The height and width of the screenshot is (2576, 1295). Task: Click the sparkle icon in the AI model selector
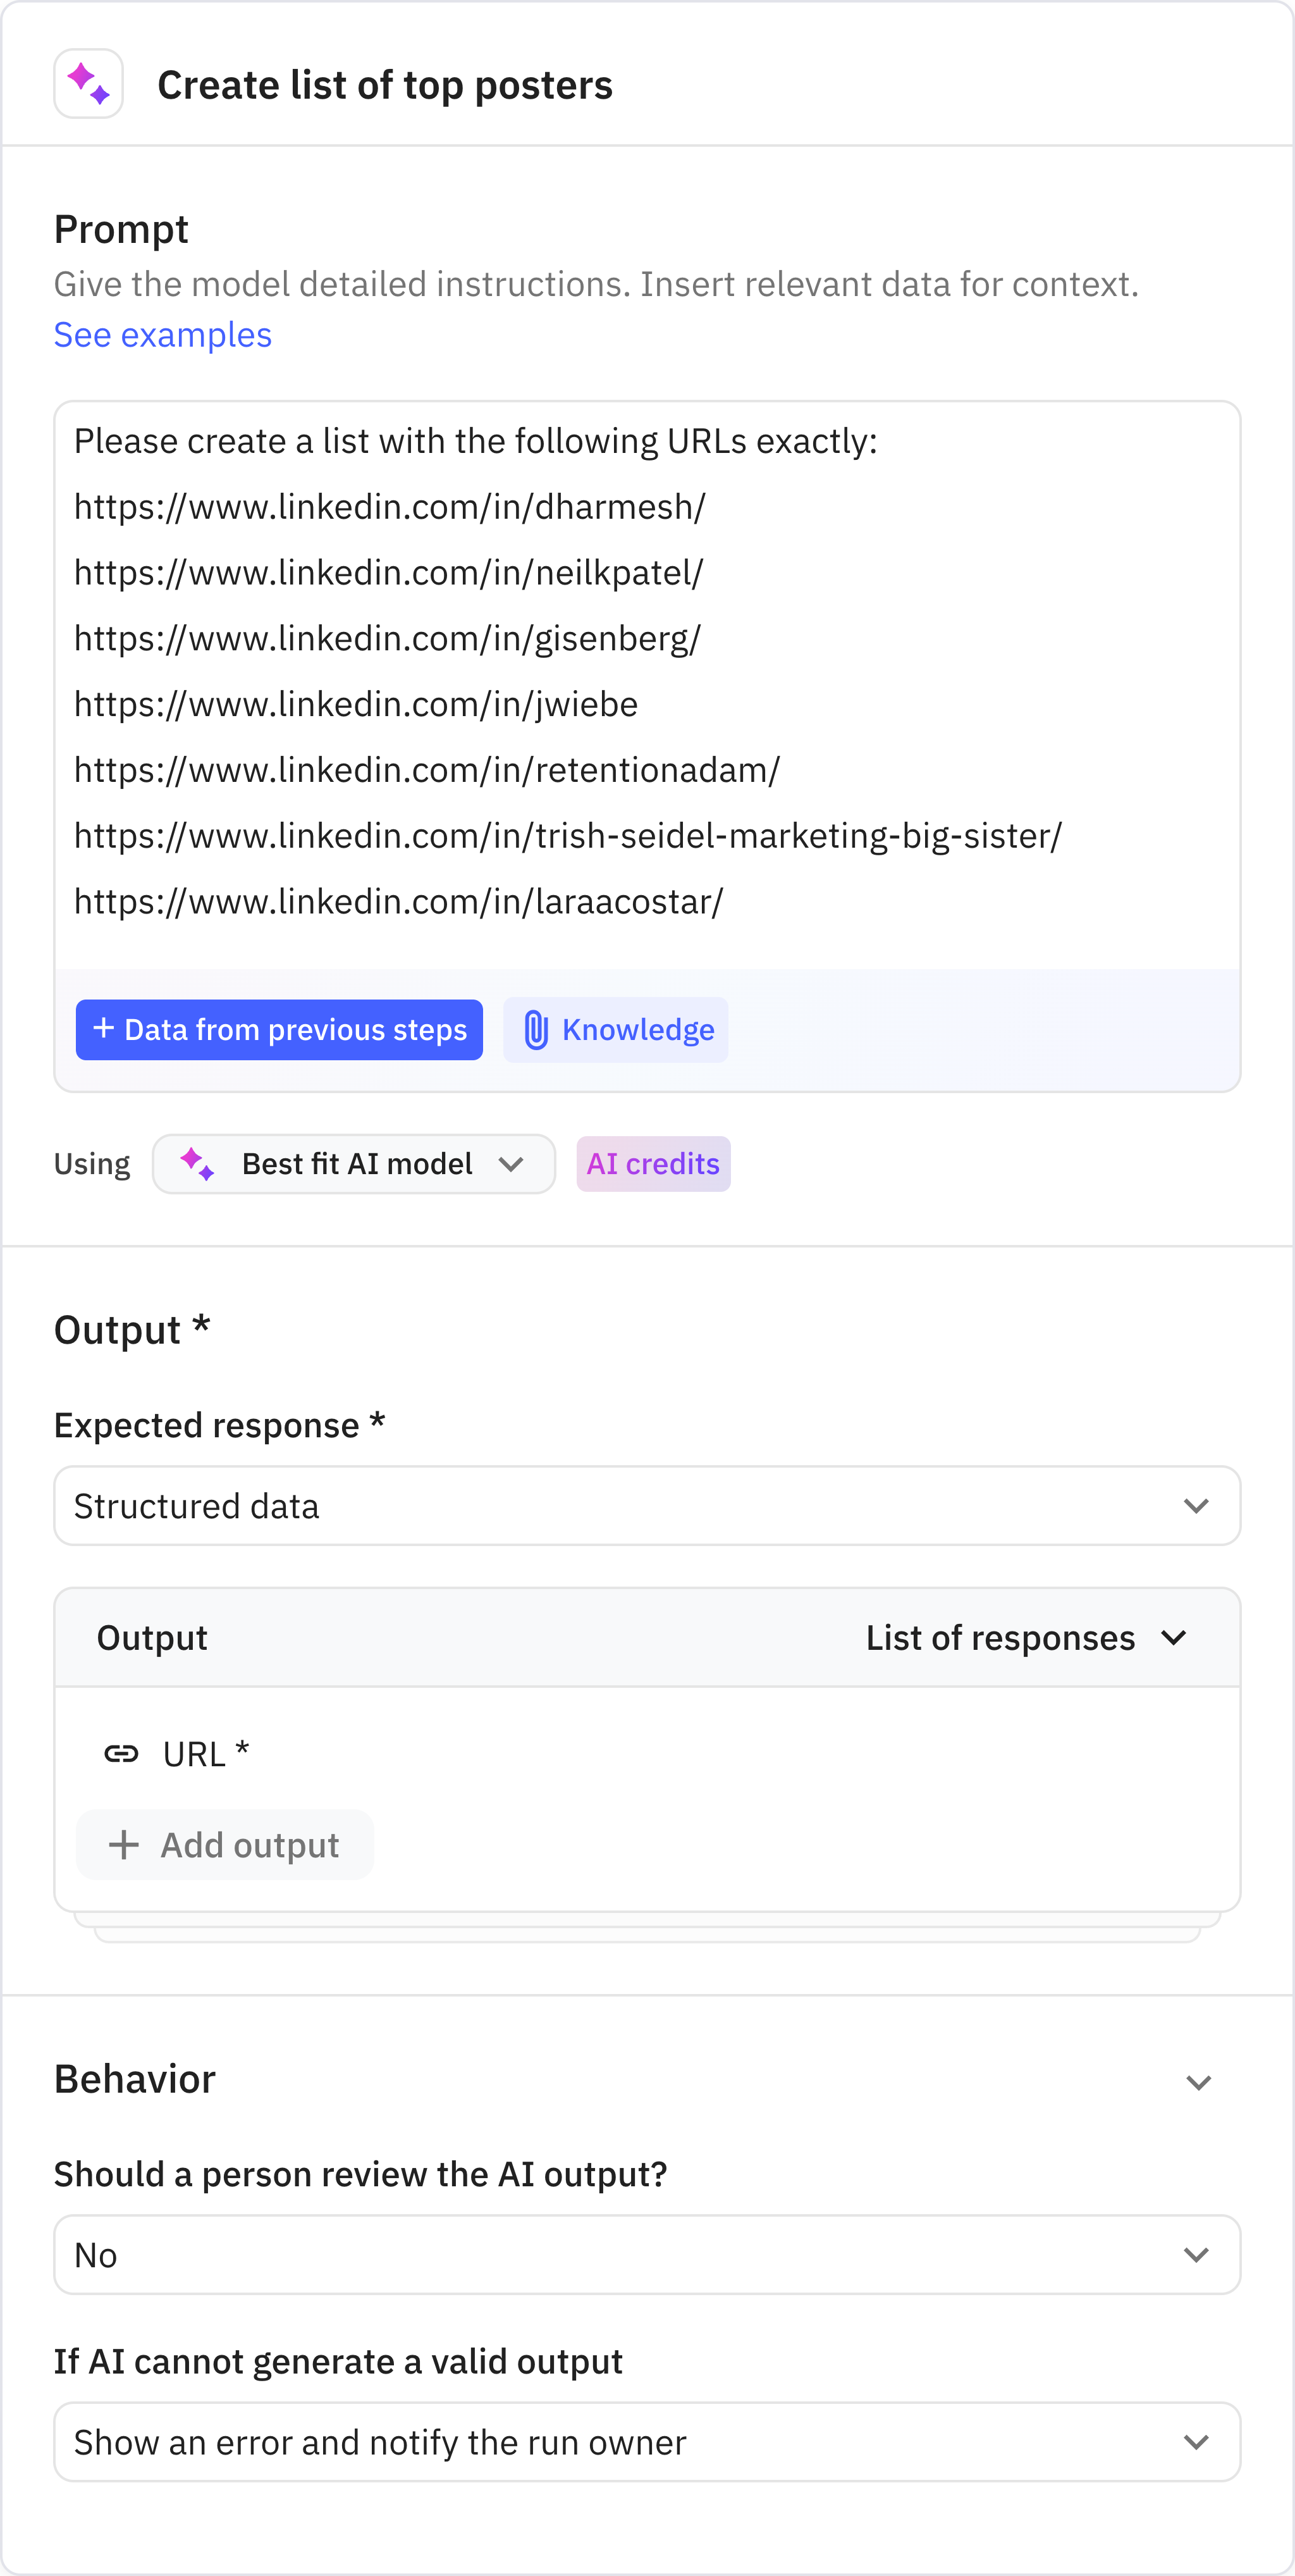[197, 1164]
